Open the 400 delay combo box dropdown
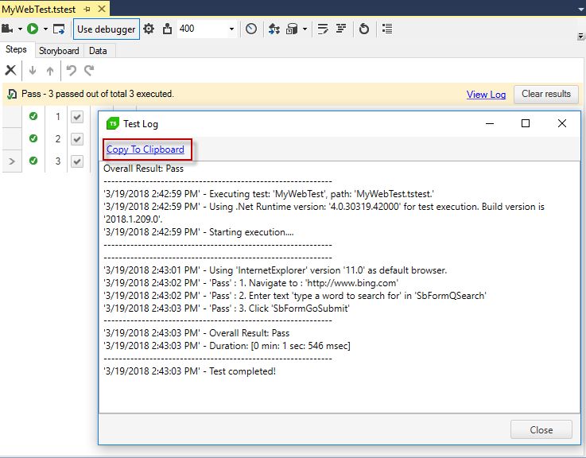 point(231,29)
